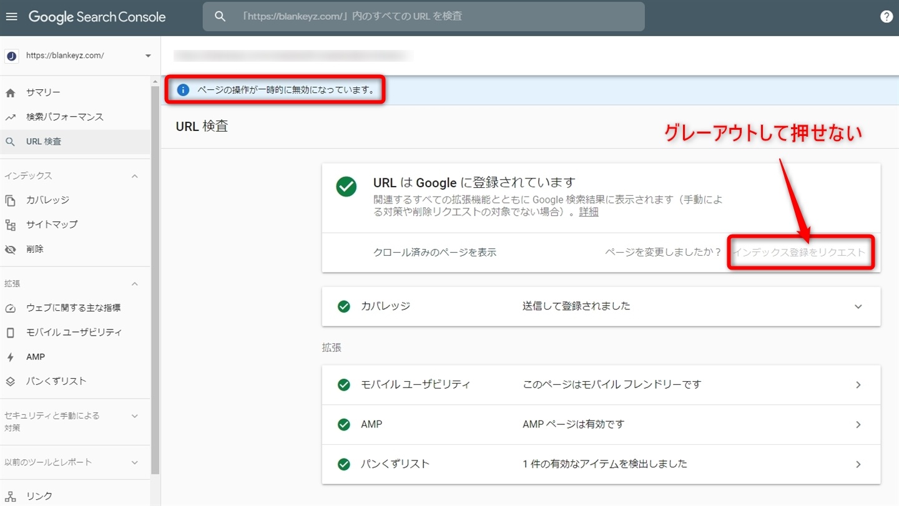Click the search performance trend icon
Image resolution: width=899 pixels, height=506 pixels.
(10, 117)
